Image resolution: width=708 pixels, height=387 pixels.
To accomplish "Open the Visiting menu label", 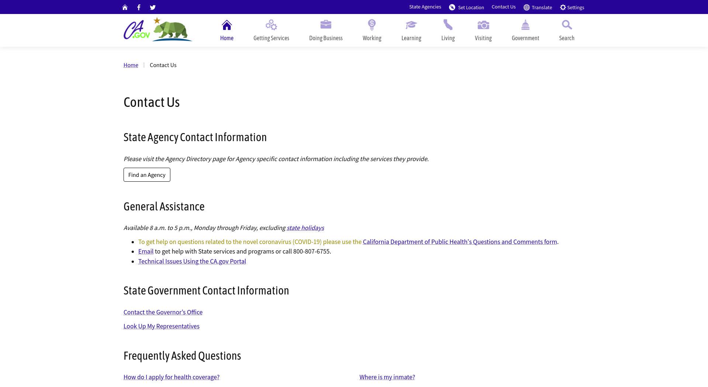I will point(483,38).
